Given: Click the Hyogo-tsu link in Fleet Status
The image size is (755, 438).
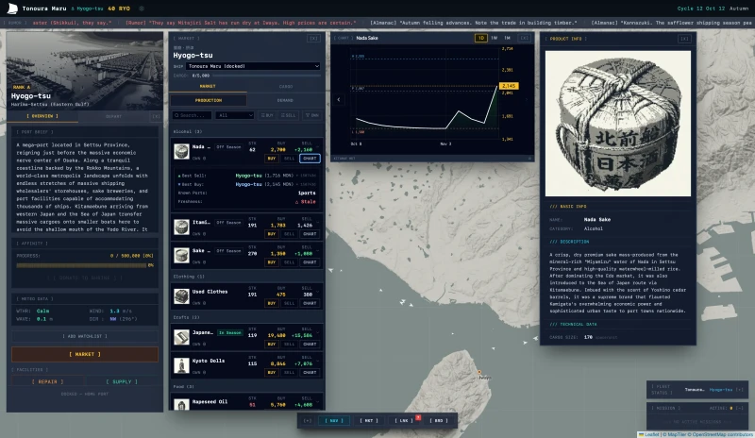Looking at the screenshot, I should coord(721,389).
